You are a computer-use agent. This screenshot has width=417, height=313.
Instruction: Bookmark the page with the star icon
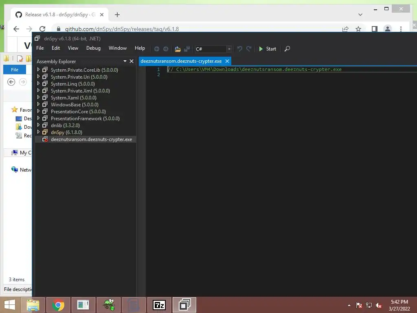pos(358,29)
